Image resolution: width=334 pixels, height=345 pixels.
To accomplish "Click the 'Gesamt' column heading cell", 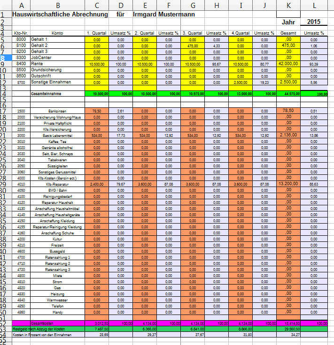I will click(x=288, y=34).
